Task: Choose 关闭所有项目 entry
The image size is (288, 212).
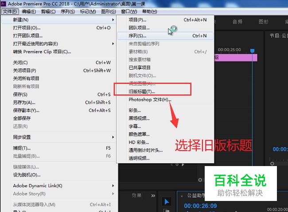Action: [59, 79]
